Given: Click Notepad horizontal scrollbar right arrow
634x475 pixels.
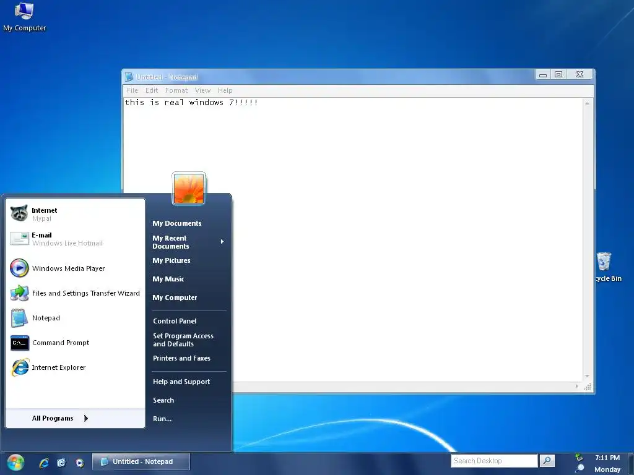Looking at the screenshot, I should 577,387.
